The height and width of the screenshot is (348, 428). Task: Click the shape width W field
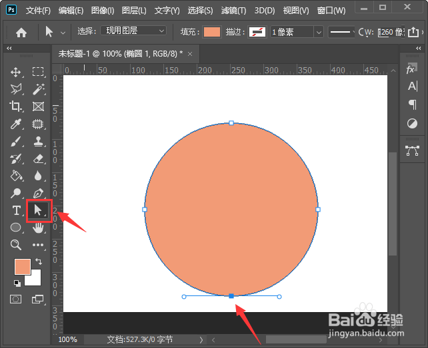click(391, 32)
